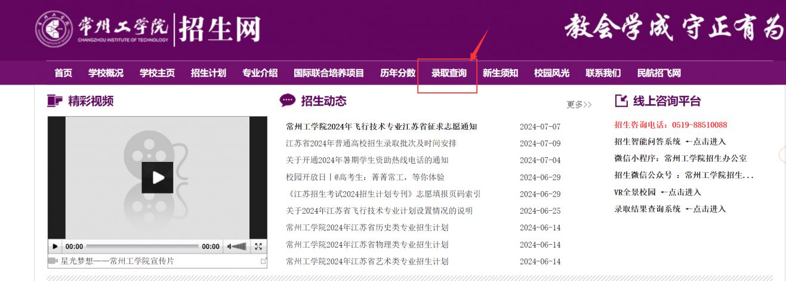The width and height of the screenshot is (786, 281).
Task: Click the camera icon beside 星光梦想 caption
Action: 53,261
